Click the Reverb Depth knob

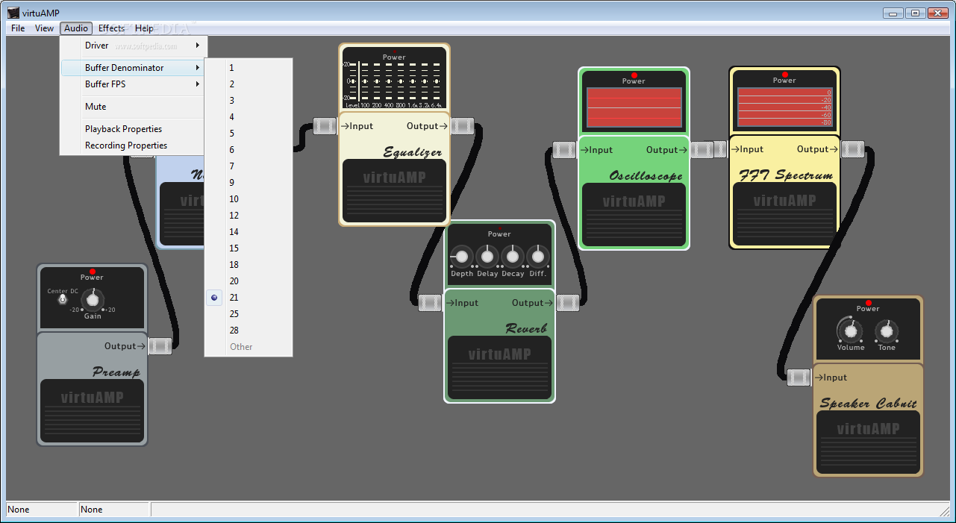pyautogui.click(x=462, y=257)
